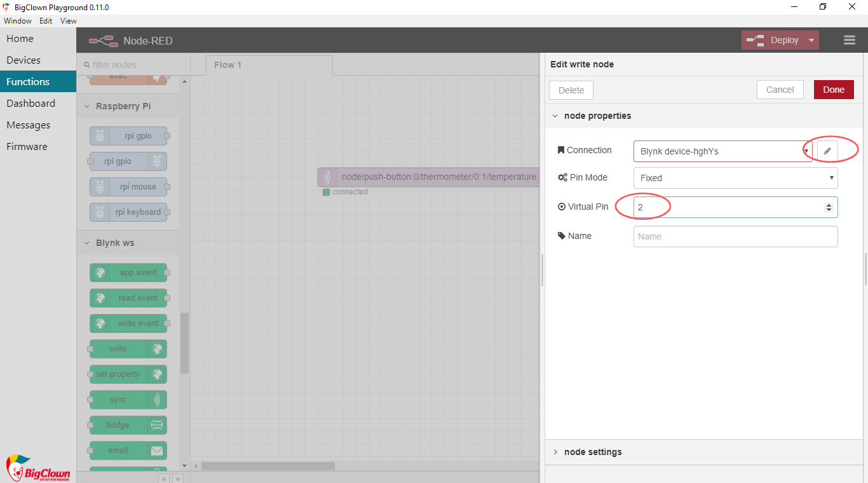This screenshot has height=483, width=868.
Task: Click the canvas horizontal scrollbar
Action: pyautogui.click(x=268, y=466)
